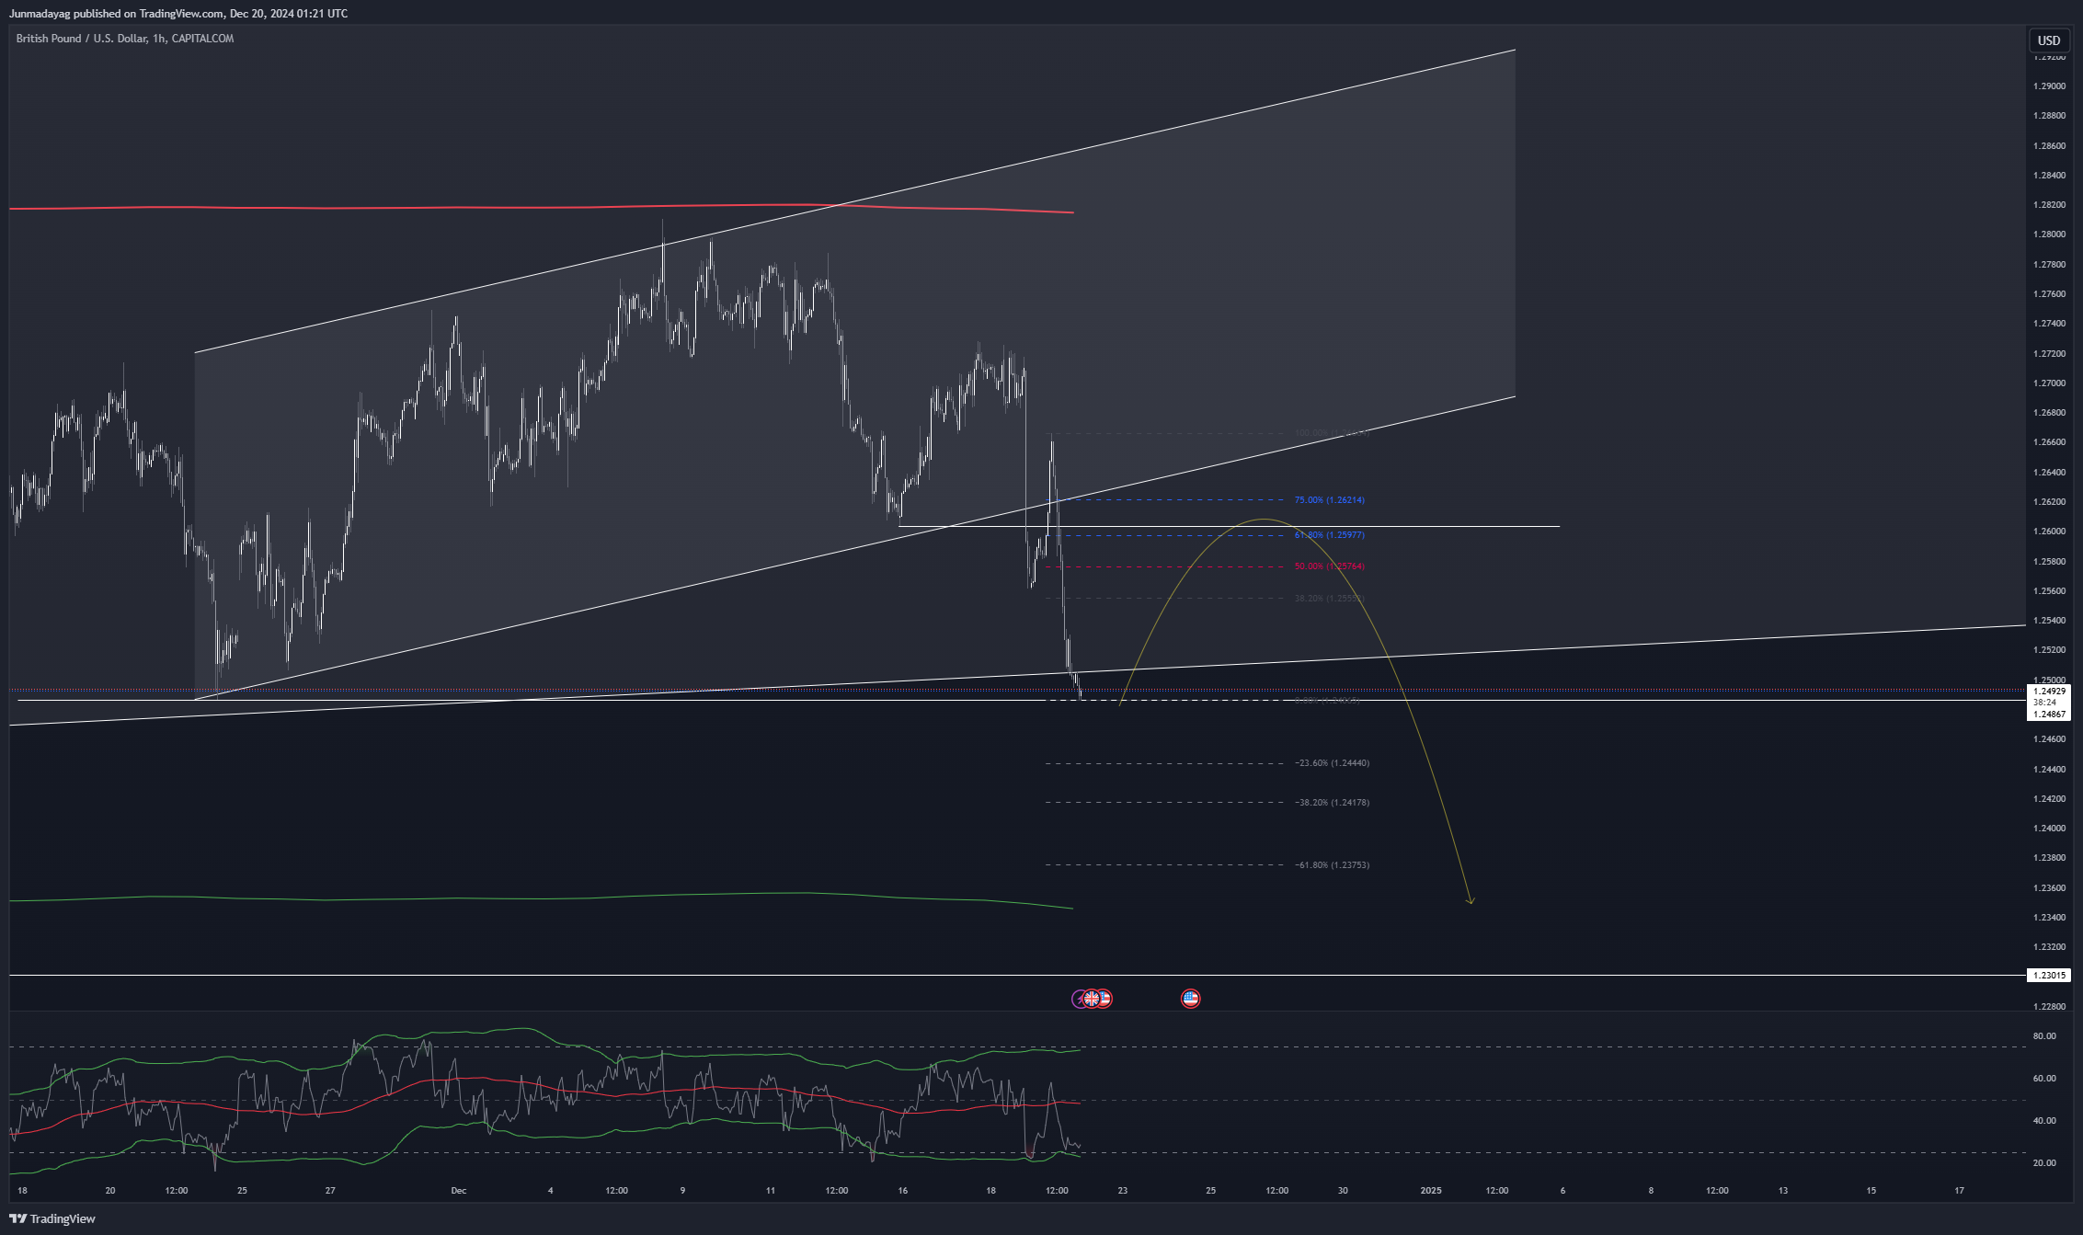Open the US flag icon overlapping the UK flag
The height and width of the screenshot is (1235, 2083).
(x=1104, y=998)
